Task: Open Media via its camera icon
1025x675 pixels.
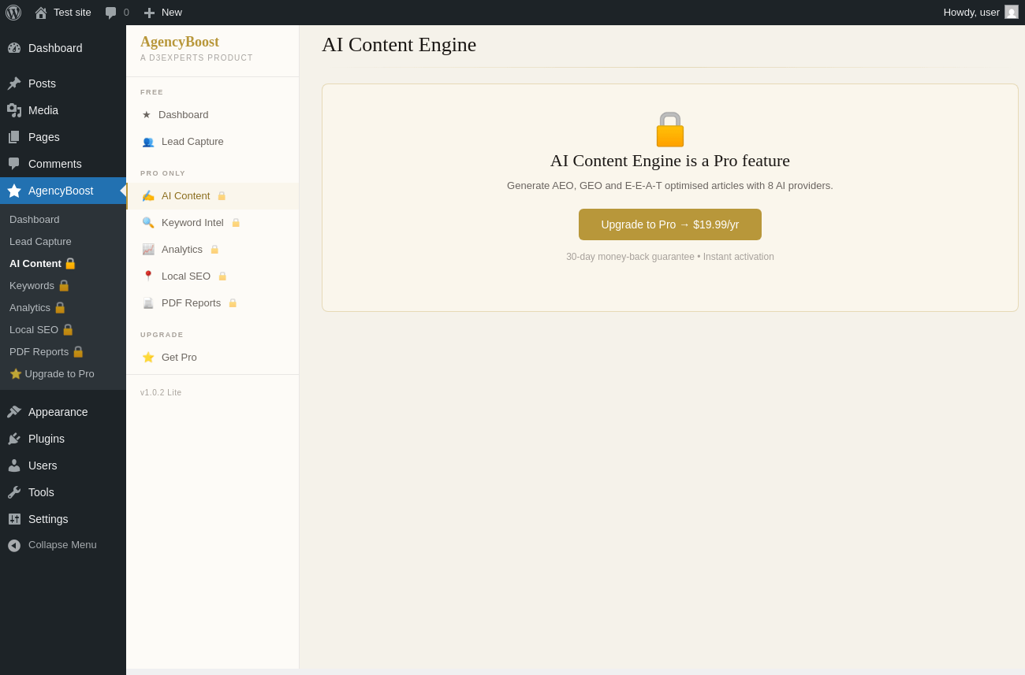Action: [14, 110]
